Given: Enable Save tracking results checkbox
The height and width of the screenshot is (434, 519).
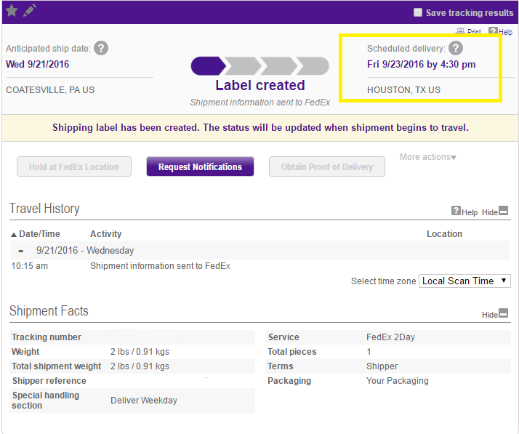Looking at the screenshot, I should (418, 12).
